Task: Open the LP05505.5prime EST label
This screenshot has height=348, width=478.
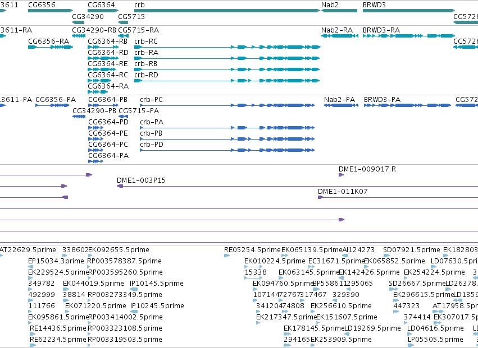Action: (435, 339)
